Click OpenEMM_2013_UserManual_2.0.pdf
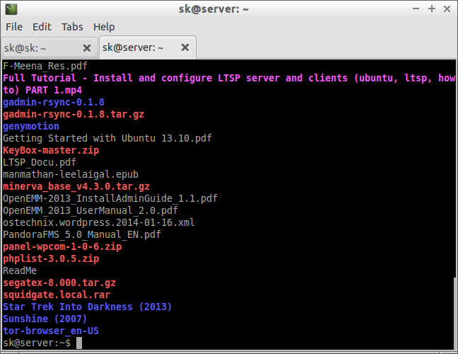458x354 pixels. [x=90, y=210]
